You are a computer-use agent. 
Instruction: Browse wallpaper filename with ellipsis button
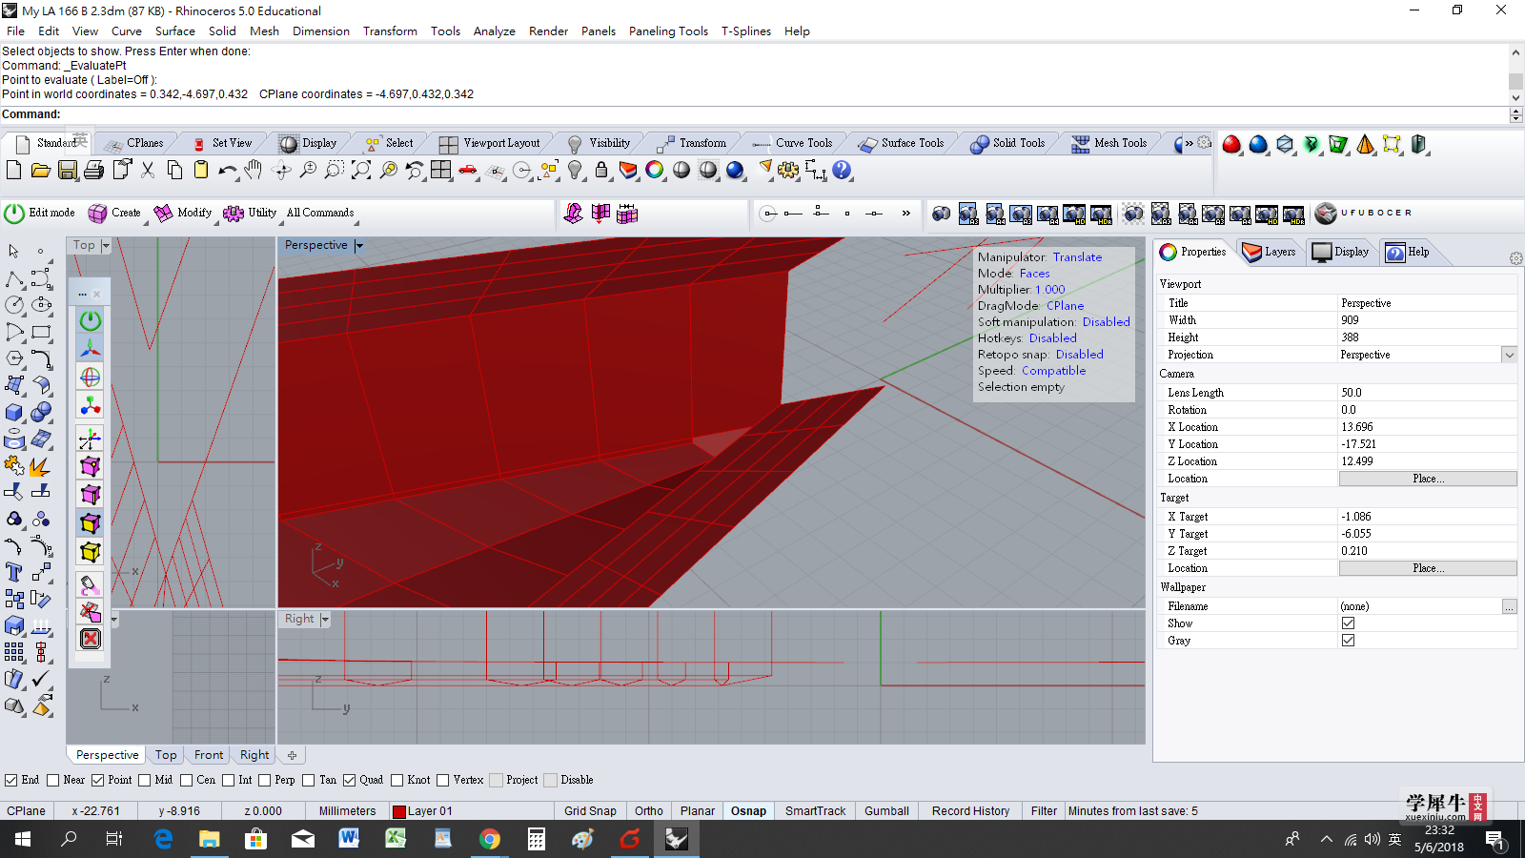[1509, 606]
